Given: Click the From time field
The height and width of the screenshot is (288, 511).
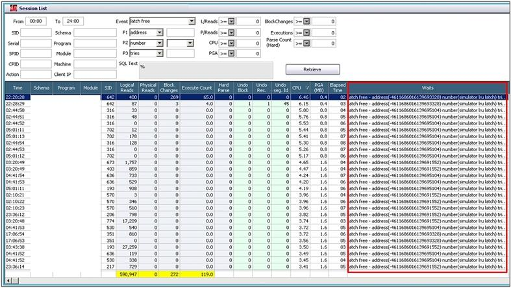Looking at the screenshot, I should pyautogui.click(x=36, y=21).
